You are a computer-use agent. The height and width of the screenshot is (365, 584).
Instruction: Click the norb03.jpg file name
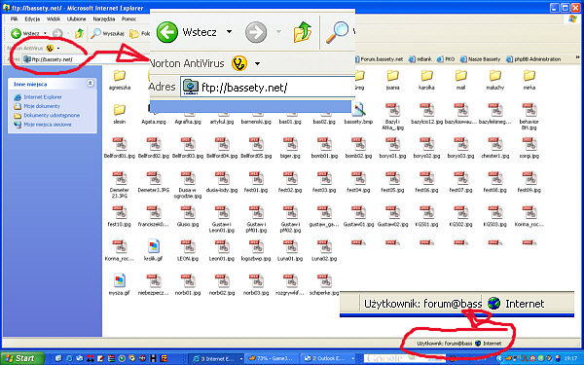(x=256, y=293)
